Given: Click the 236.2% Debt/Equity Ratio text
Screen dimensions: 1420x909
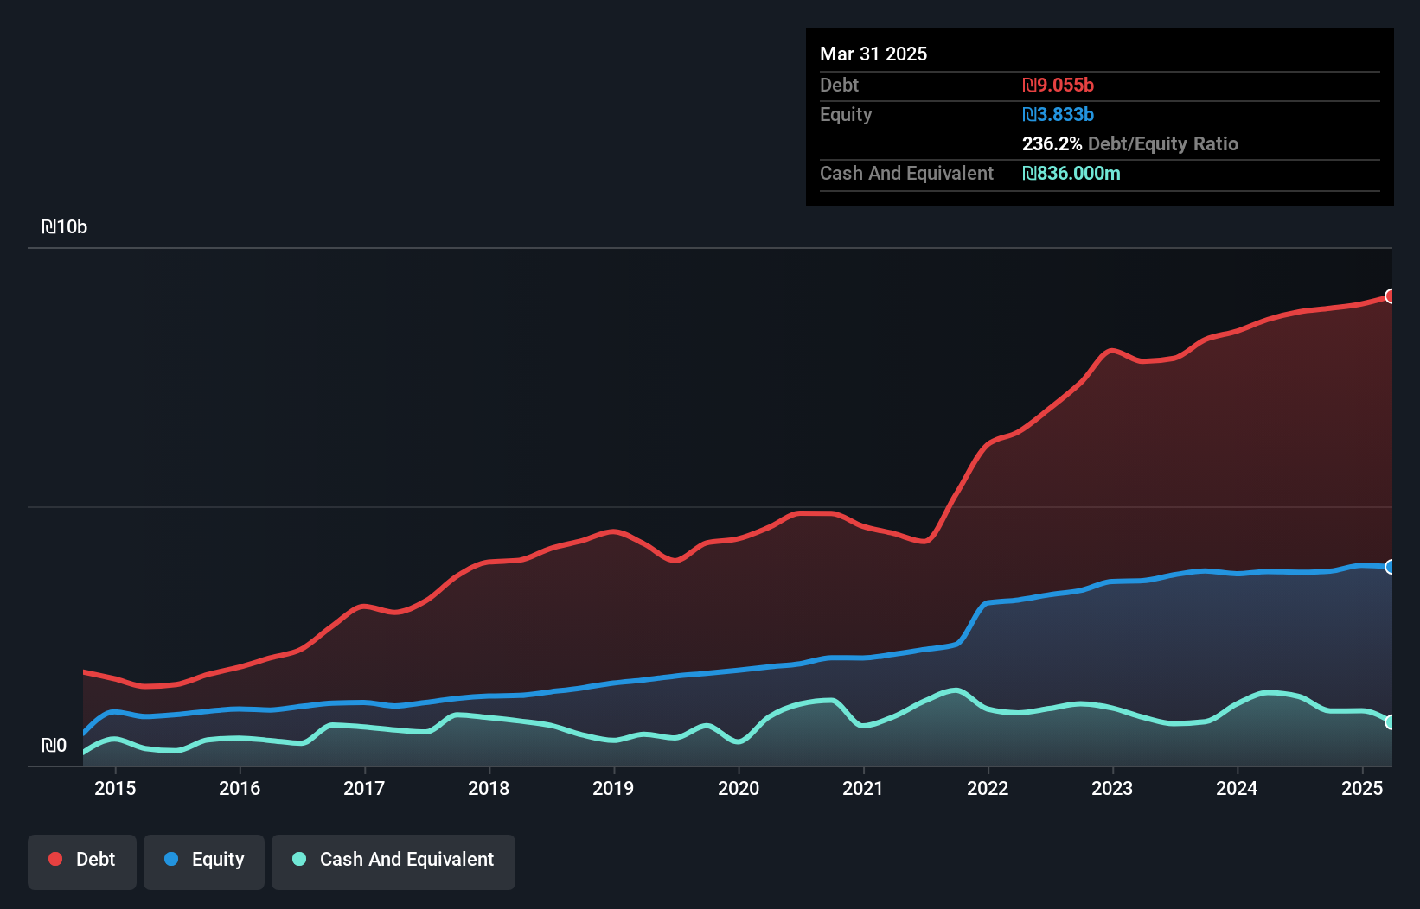Looking at the screenshot, I should [x=1130, y=143].
